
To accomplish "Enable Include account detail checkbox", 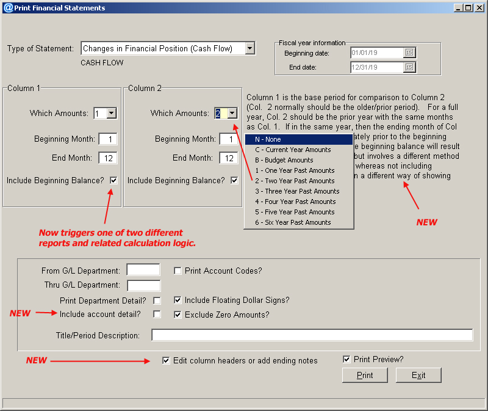I will coord(157,314).
